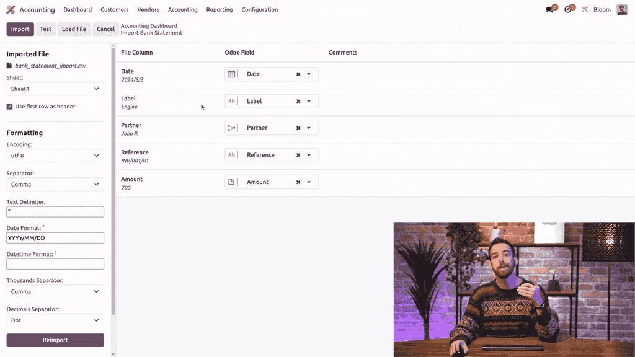Clear the Date field mapping

click(x=298, y=74)
